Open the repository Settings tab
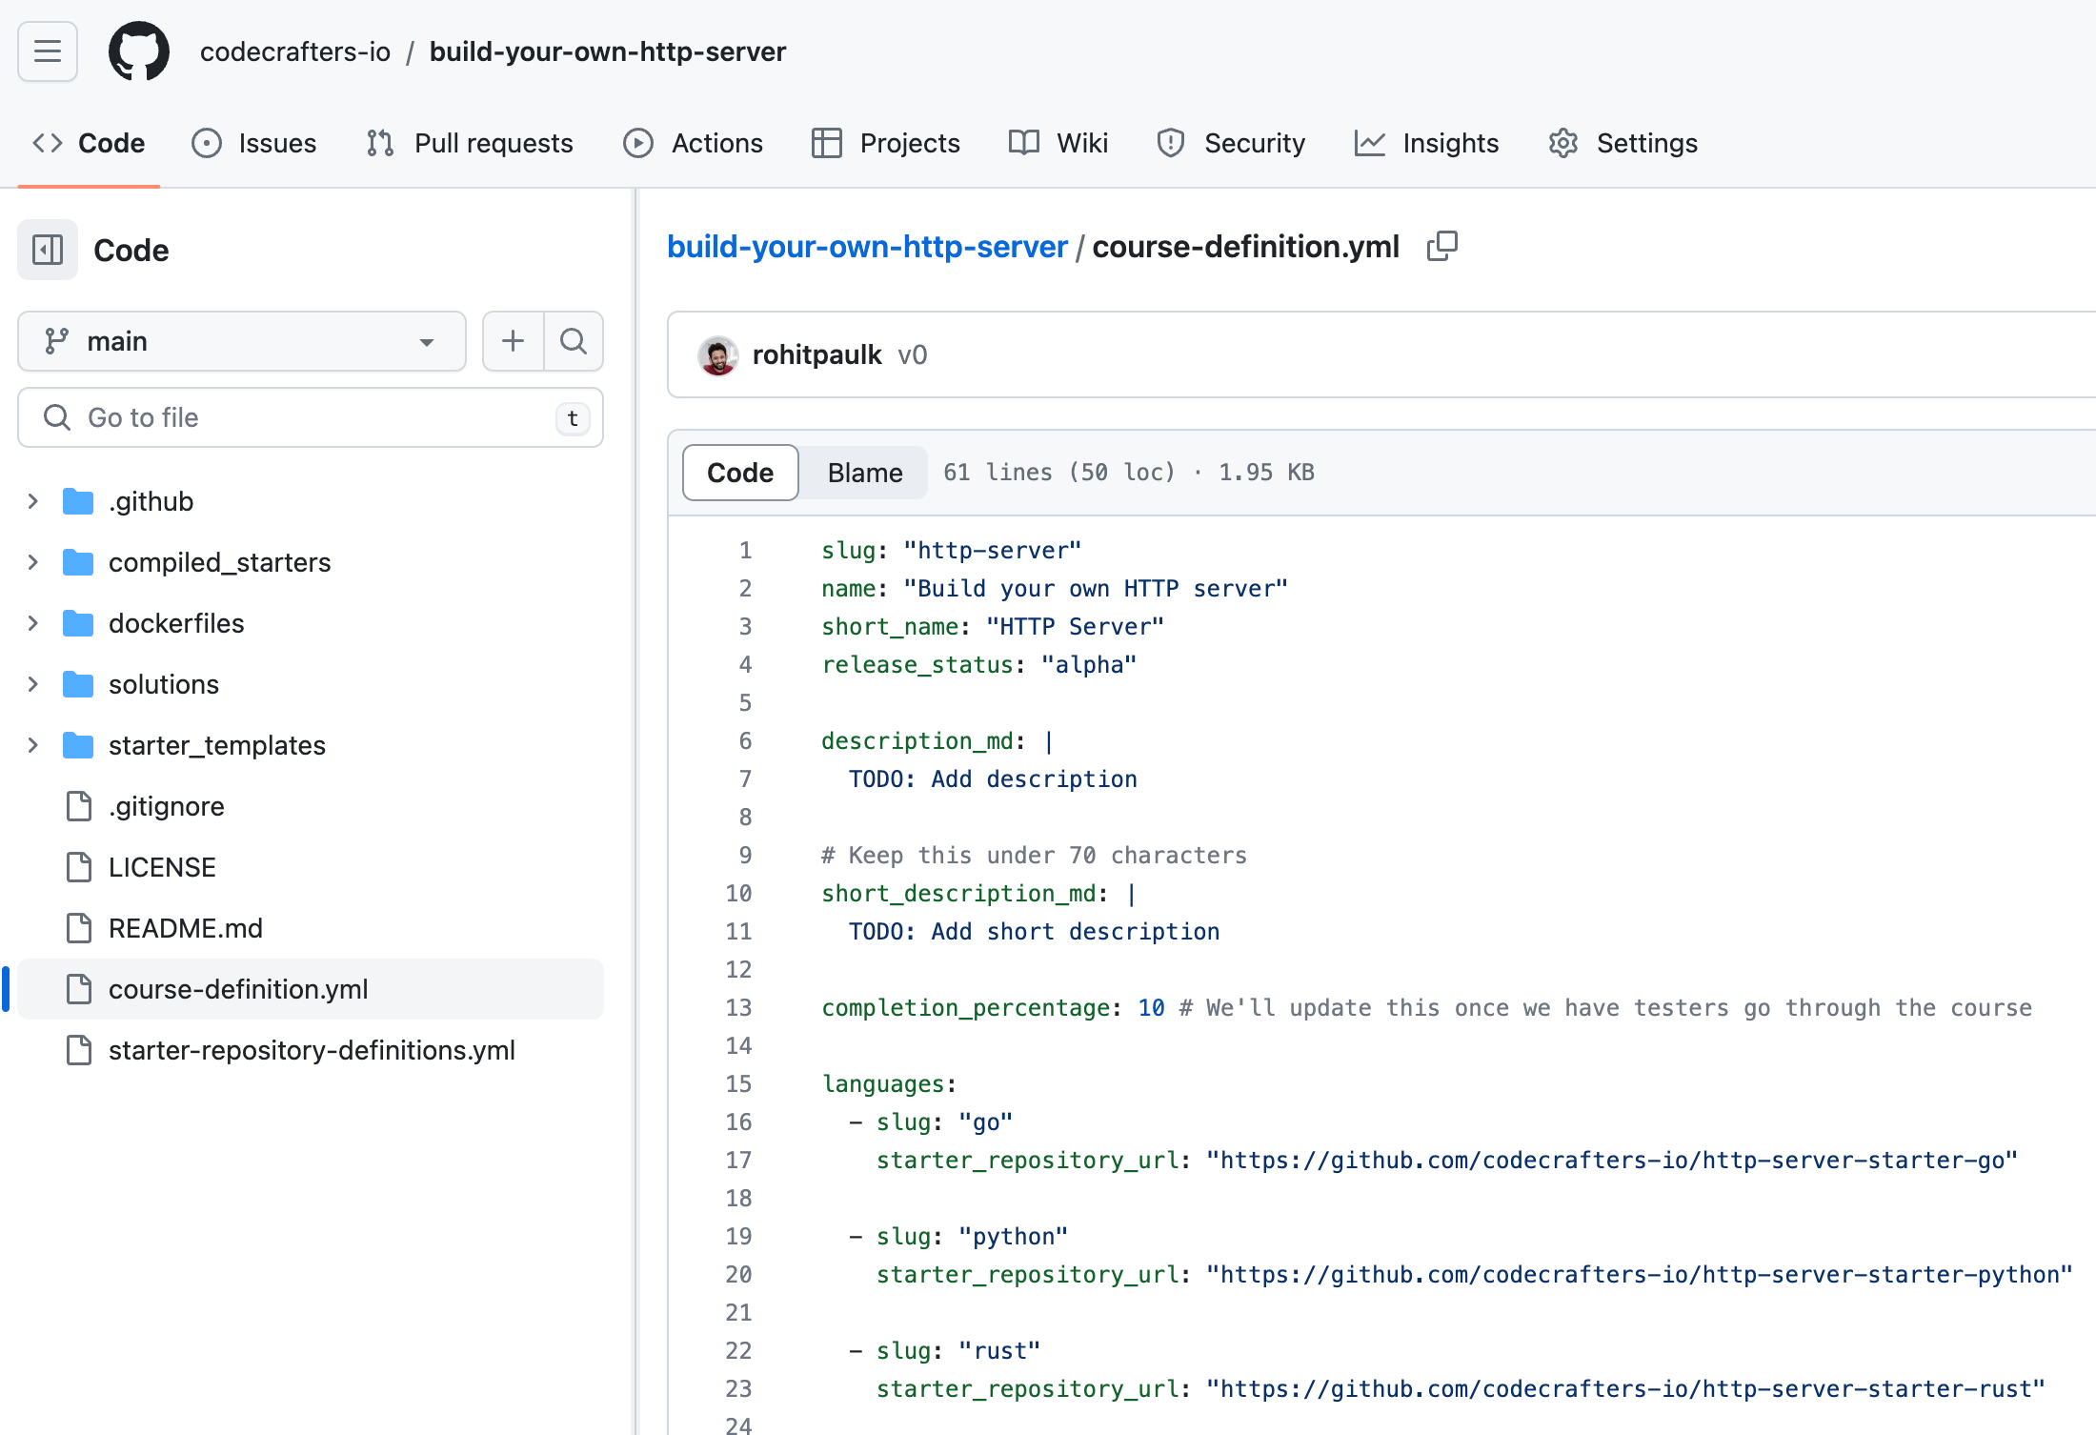The height and width of the screenshot is (1435, 2096). click(1623, 143)
